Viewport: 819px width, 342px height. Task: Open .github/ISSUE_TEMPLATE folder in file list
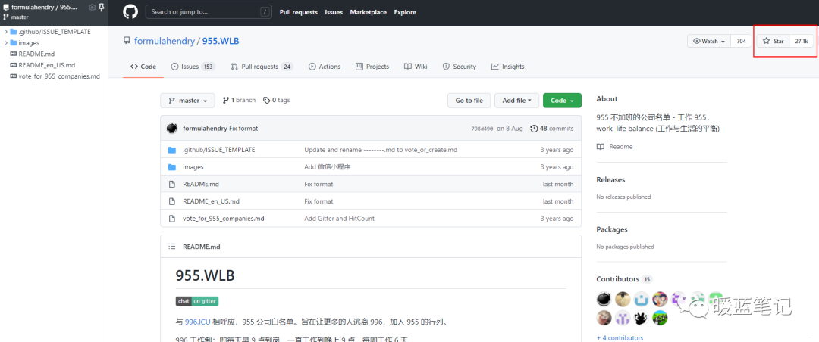point(219,150)
